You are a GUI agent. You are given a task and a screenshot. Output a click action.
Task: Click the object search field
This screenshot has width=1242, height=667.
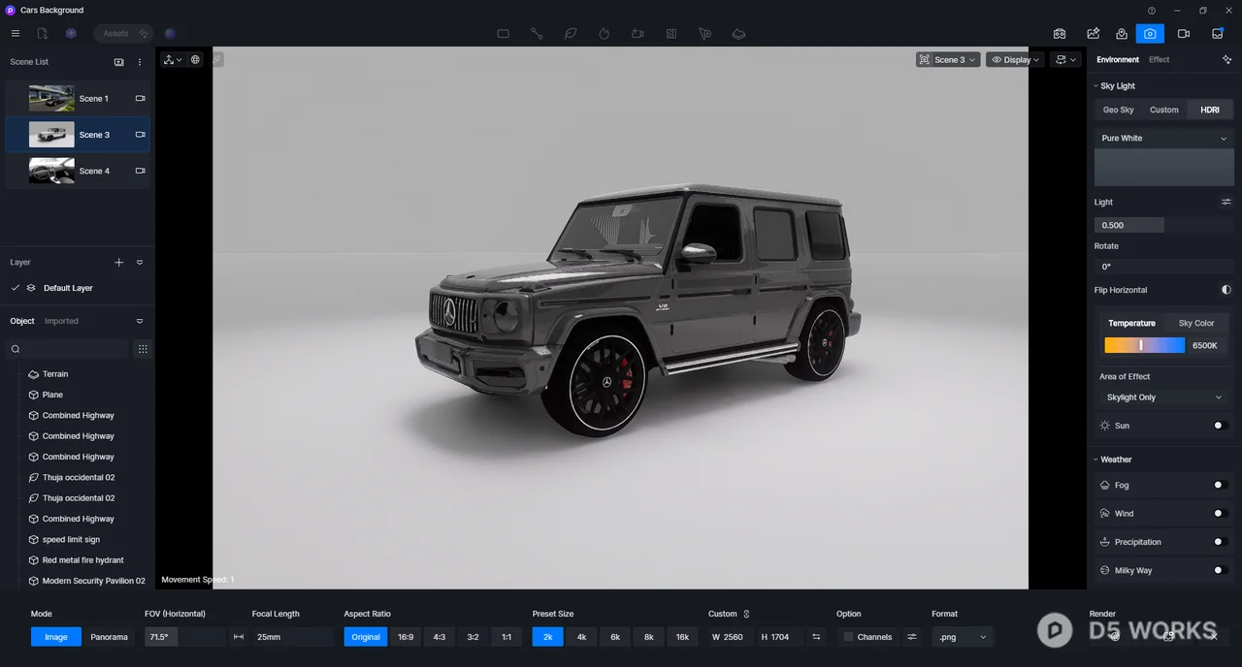[68, 349]
